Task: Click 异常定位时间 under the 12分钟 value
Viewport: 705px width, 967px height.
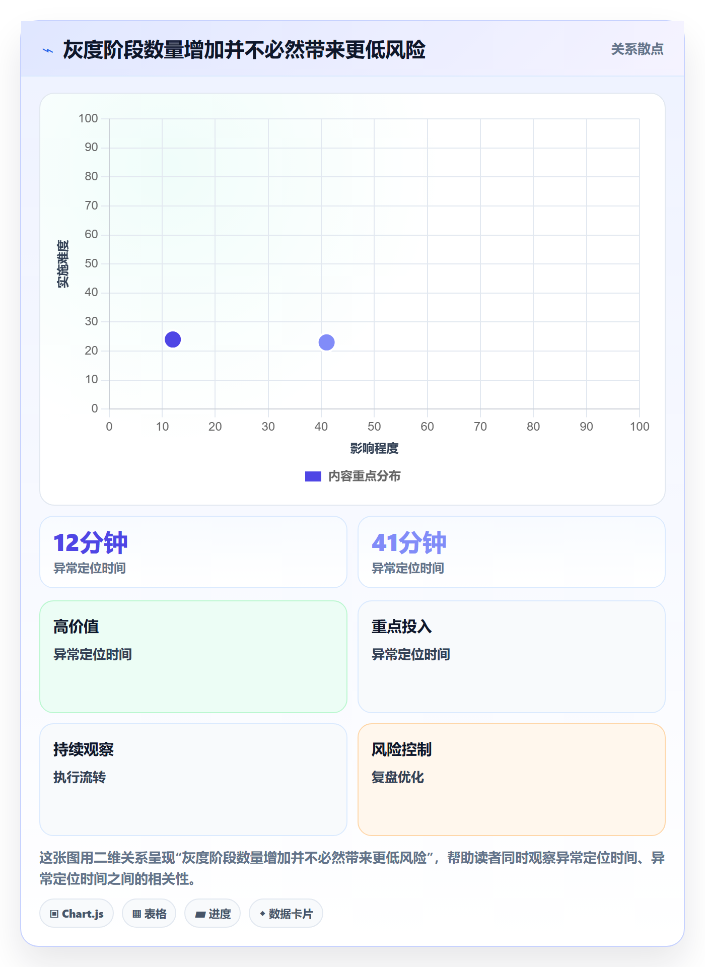Action: [x=90, y=569]
